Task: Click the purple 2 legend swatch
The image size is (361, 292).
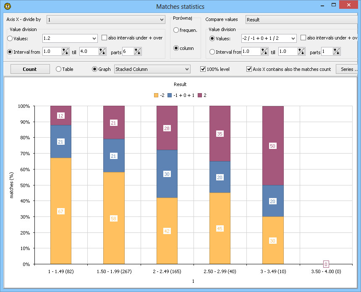Action: (200, 95)
